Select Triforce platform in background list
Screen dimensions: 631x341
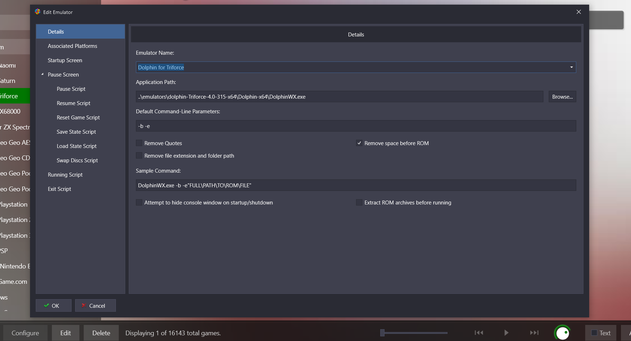15,96
